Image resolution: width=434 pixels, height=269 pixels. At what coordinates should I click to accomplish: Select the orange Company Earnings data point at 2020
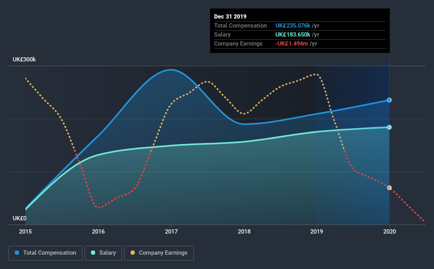coord(389,188)
